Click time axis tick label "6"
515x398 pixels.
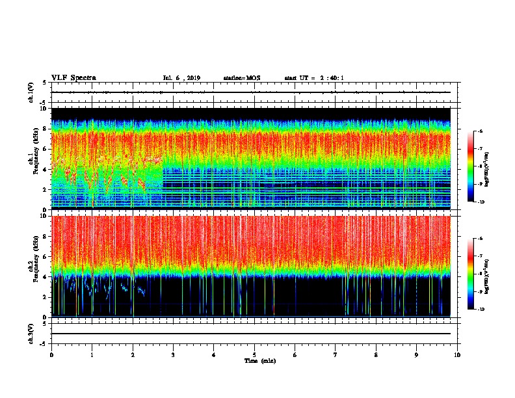(x=295, y=355)
